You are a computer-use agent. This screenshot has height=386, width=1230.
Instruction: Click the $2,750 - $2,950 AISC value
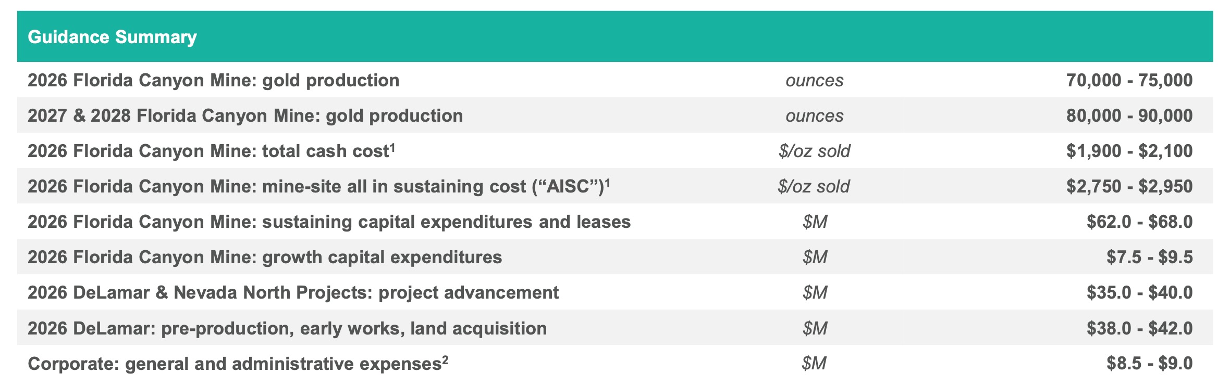coord(1129,186)
